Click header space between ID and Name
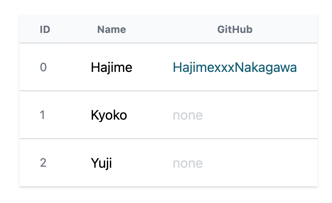The height and width of the screenshot is (203, 332). point(74,30)
